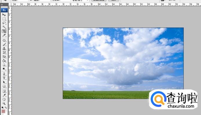Select the Move tool

[4, 14]
